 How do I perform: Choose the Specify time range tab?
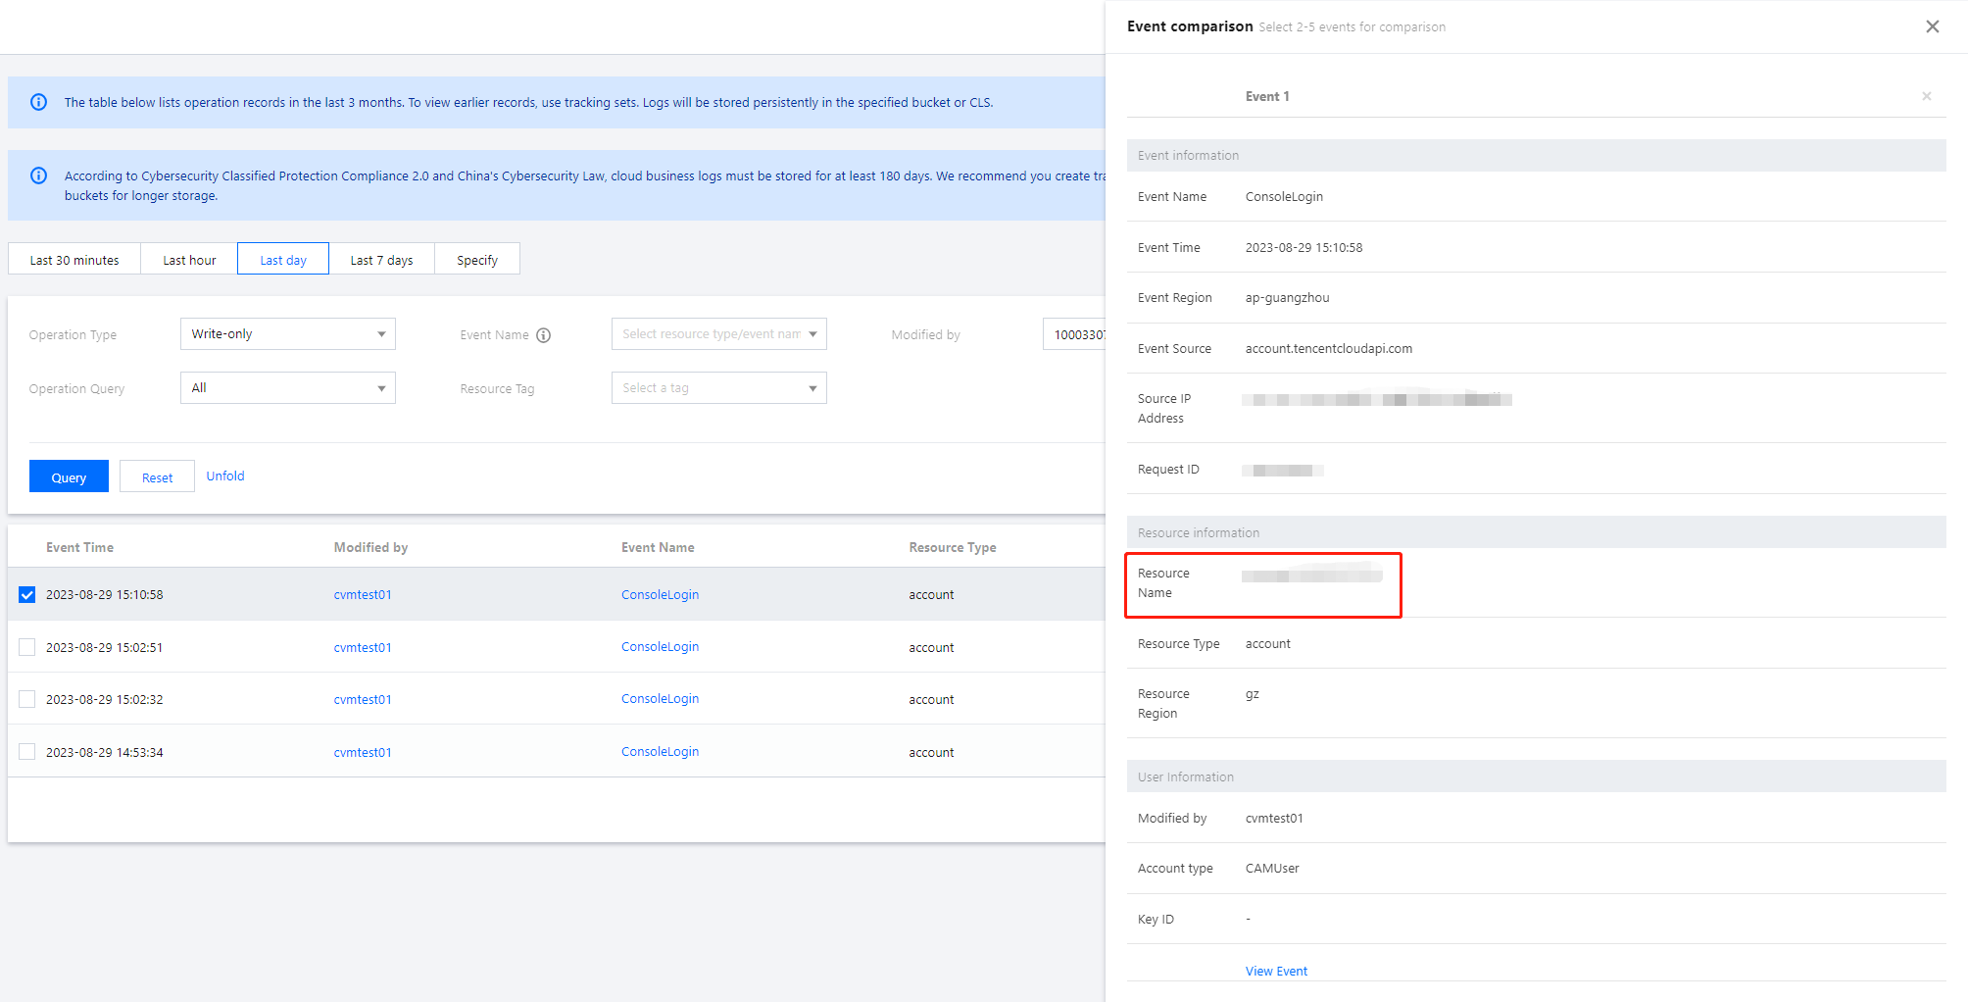pyautogui.click(x=476, y=260)
